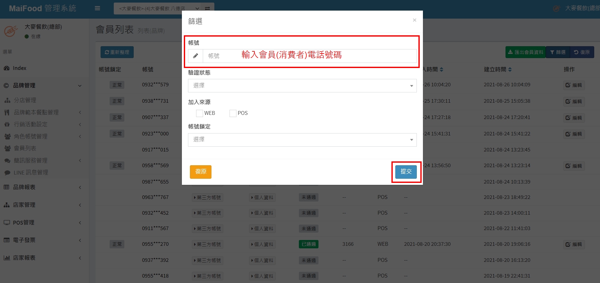Expand the 電子發票 sidebar menu
This screenshot has height=283, width=600.
point(42,240)
